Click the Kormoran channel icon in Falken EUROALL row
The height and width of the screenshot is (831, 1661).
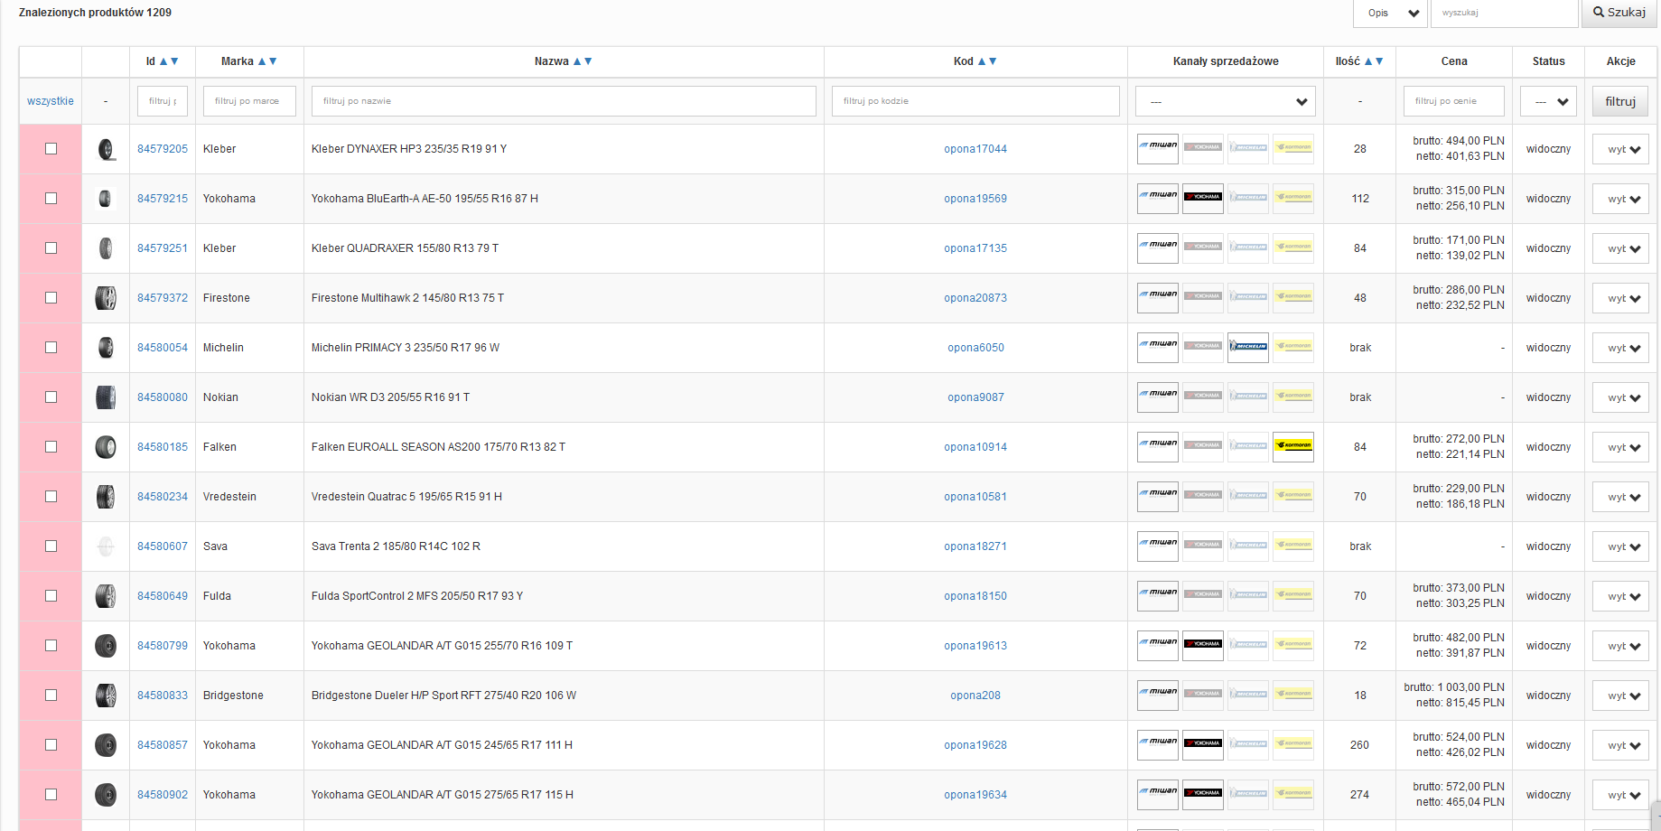[x=1292, y=446]
